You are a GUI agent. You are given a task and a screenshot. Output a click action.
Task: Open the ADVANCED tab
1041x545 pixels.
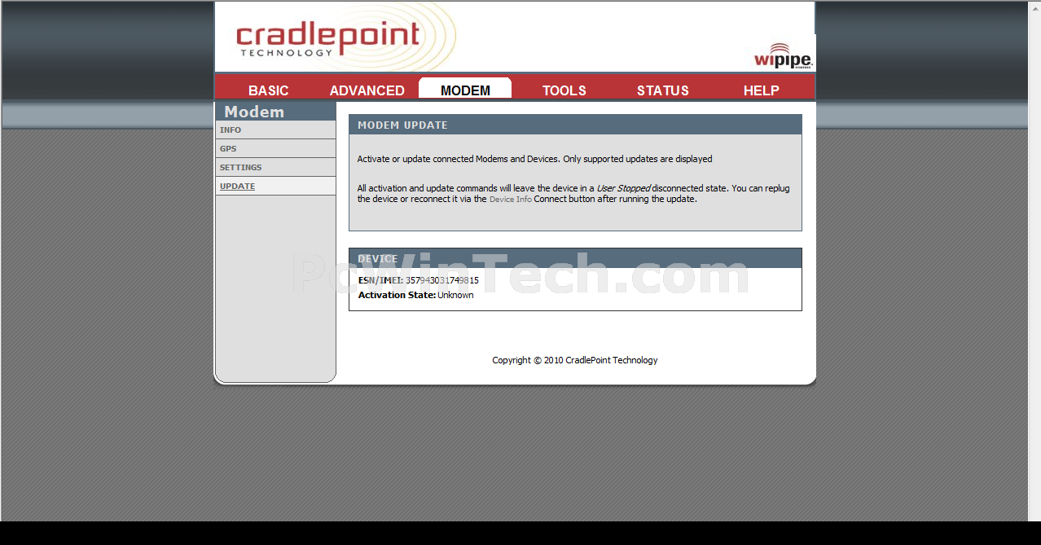[367, 90]
